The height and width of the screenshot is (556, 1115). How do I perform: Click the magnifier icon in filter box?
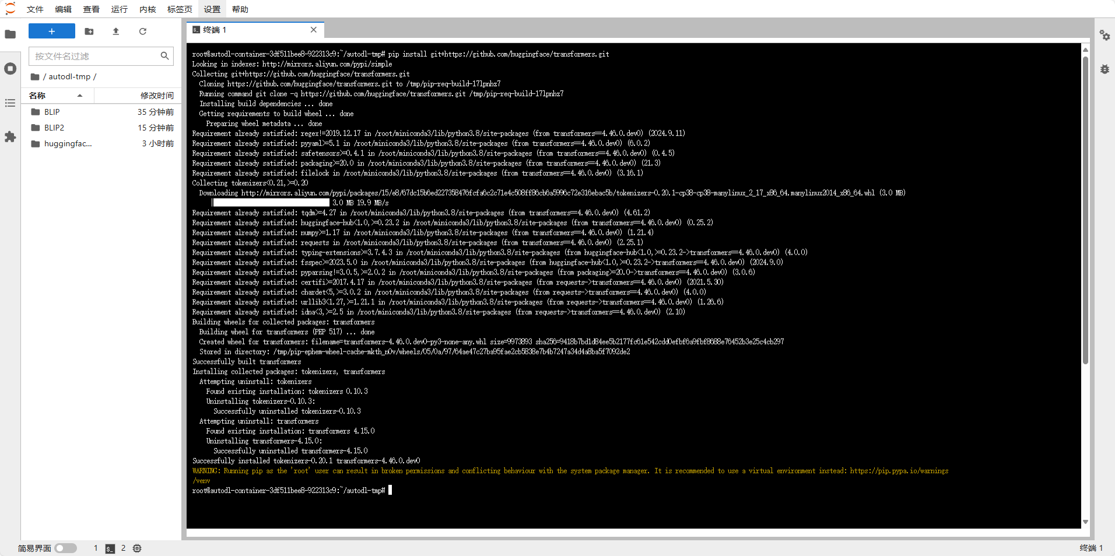pos(165,56)
